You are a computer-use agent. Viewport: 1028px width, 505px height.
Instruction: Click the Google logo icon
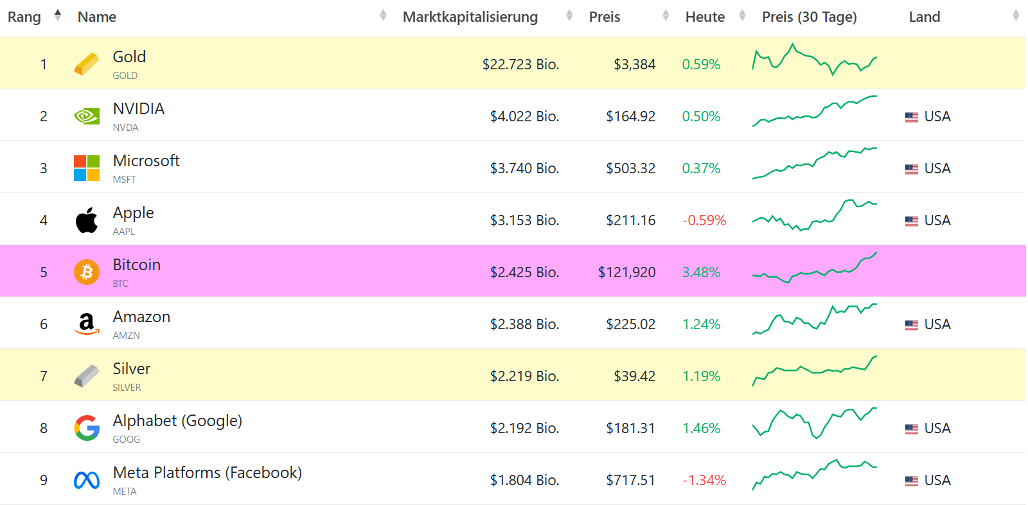pyautogui.click(x=87, y=428)
